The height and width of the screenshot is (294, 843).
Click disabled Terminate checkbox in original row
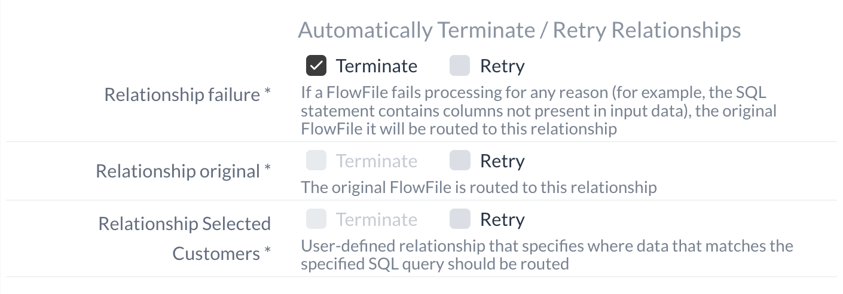point(316,160)
